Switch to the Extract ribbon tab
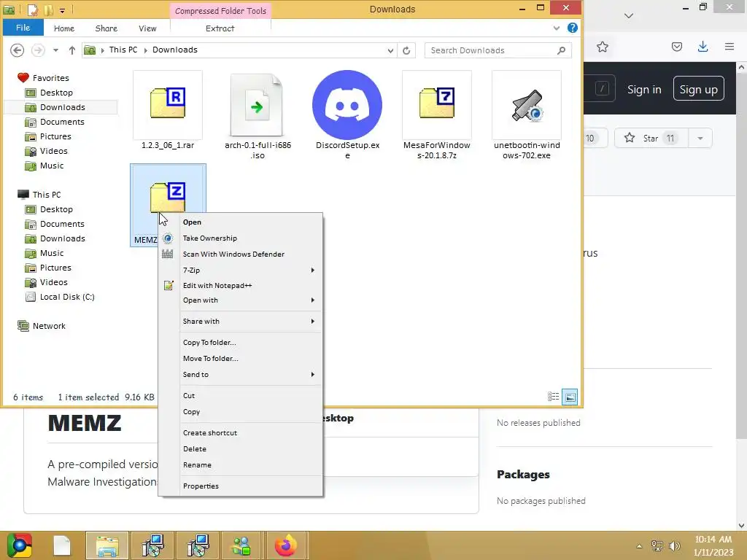The width and height of the screenshot is (747, 560). (220, 28)
